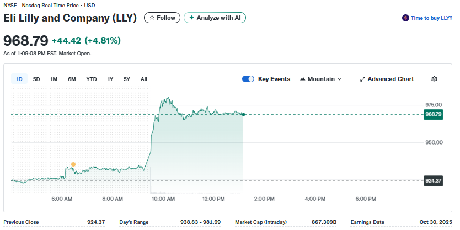460x230 pixels.
Task: Select the 1D time range tab
Action: [x=19, y=79]
